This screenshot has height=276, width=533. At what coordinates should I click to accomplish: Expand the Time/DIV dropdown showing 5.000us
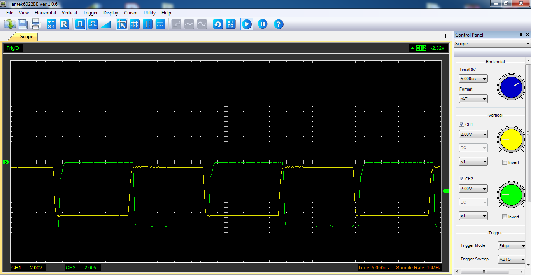click(x=473, y=79)
